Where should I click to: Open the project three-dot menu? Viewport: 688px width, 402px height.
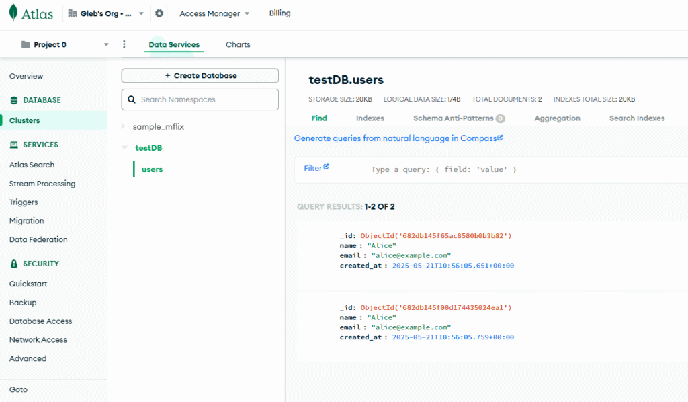tap(124, 44)
